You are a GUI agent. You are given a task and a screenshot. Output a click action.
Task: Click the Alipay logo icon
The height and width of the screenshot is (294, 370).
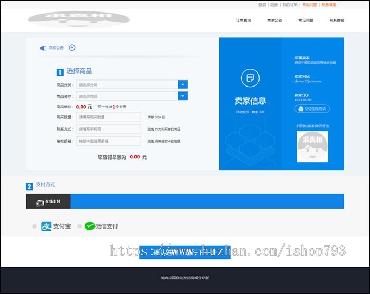[46, 226]
